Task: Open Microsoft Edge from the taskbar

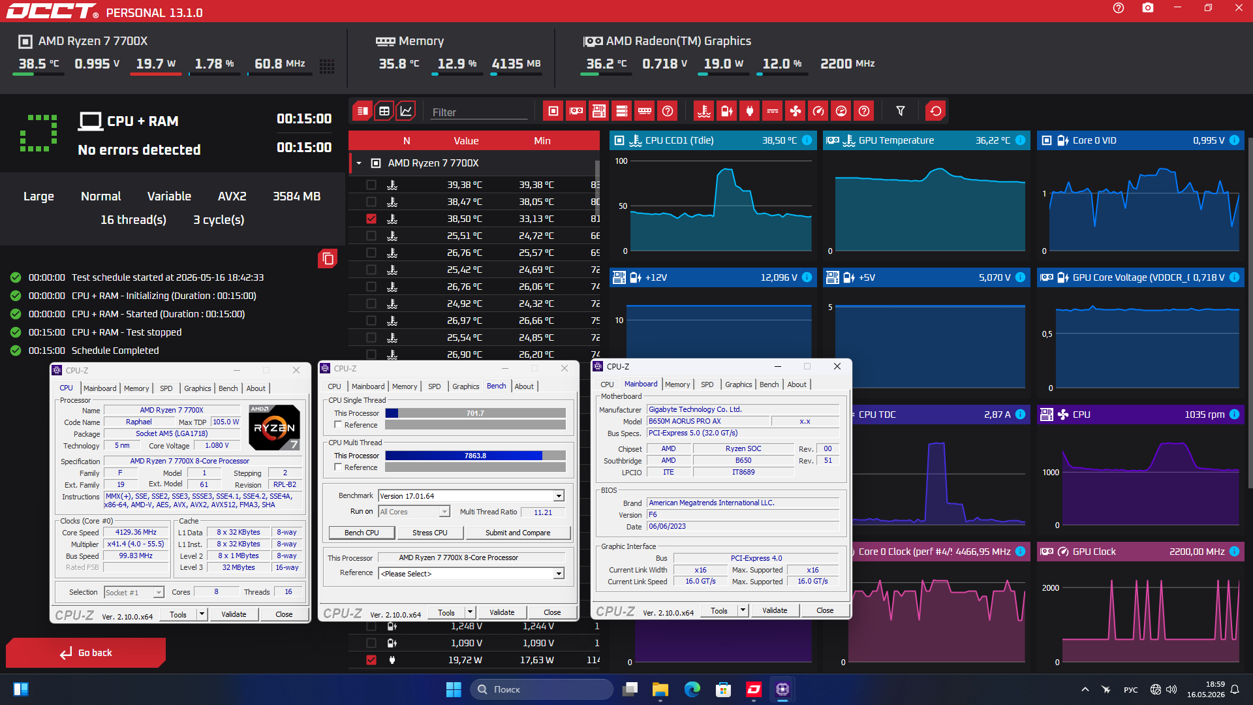Action: pyautogui.click(x=692, y=689)
